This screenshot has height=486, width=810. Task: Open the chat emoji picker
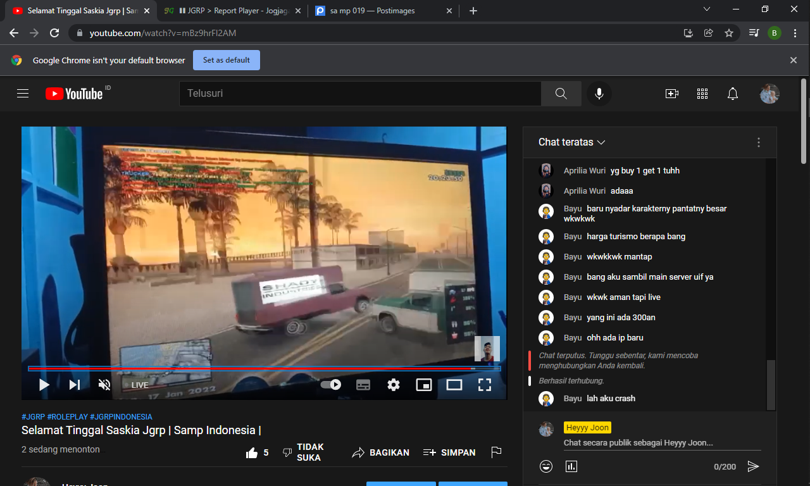(x=546, y=466)
